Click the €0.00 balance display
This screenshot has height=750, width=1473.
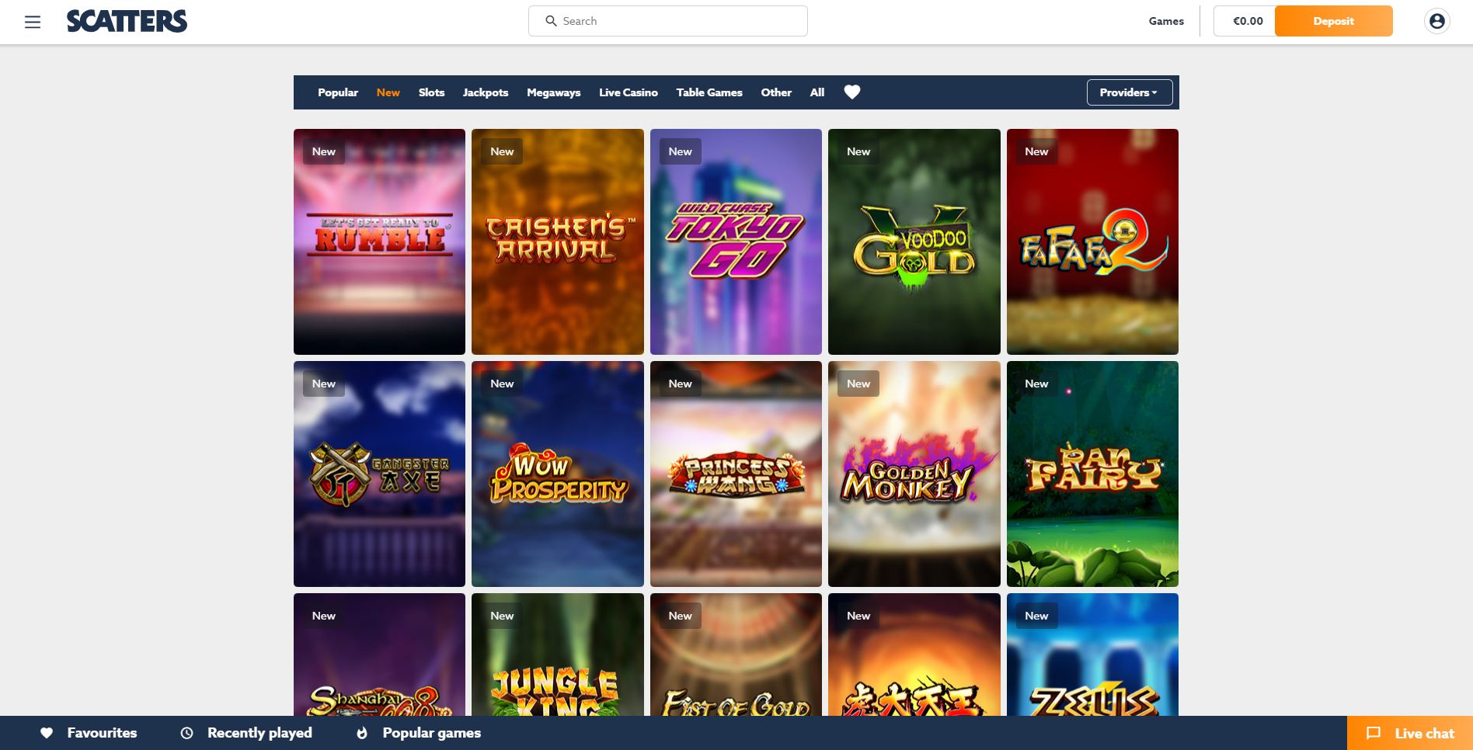[x=1248, y=21]
